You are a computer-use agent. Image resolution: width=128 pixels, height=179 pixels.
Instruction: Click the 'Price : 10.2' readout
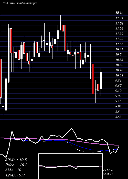click(16, 165)
